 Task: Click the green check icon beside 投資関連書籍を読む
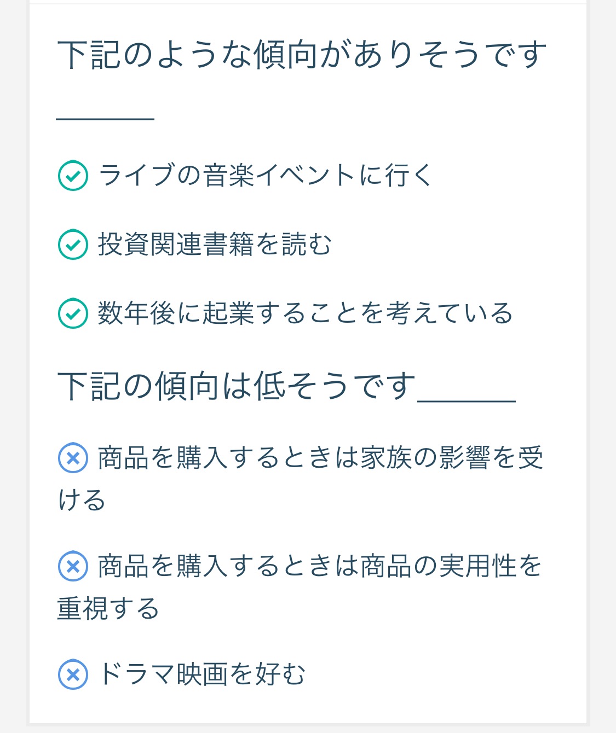(x=73, y=245)
